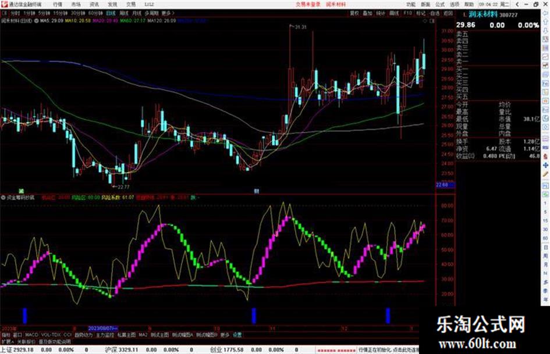Switch indicator to 趋势动力

(83, 335)
